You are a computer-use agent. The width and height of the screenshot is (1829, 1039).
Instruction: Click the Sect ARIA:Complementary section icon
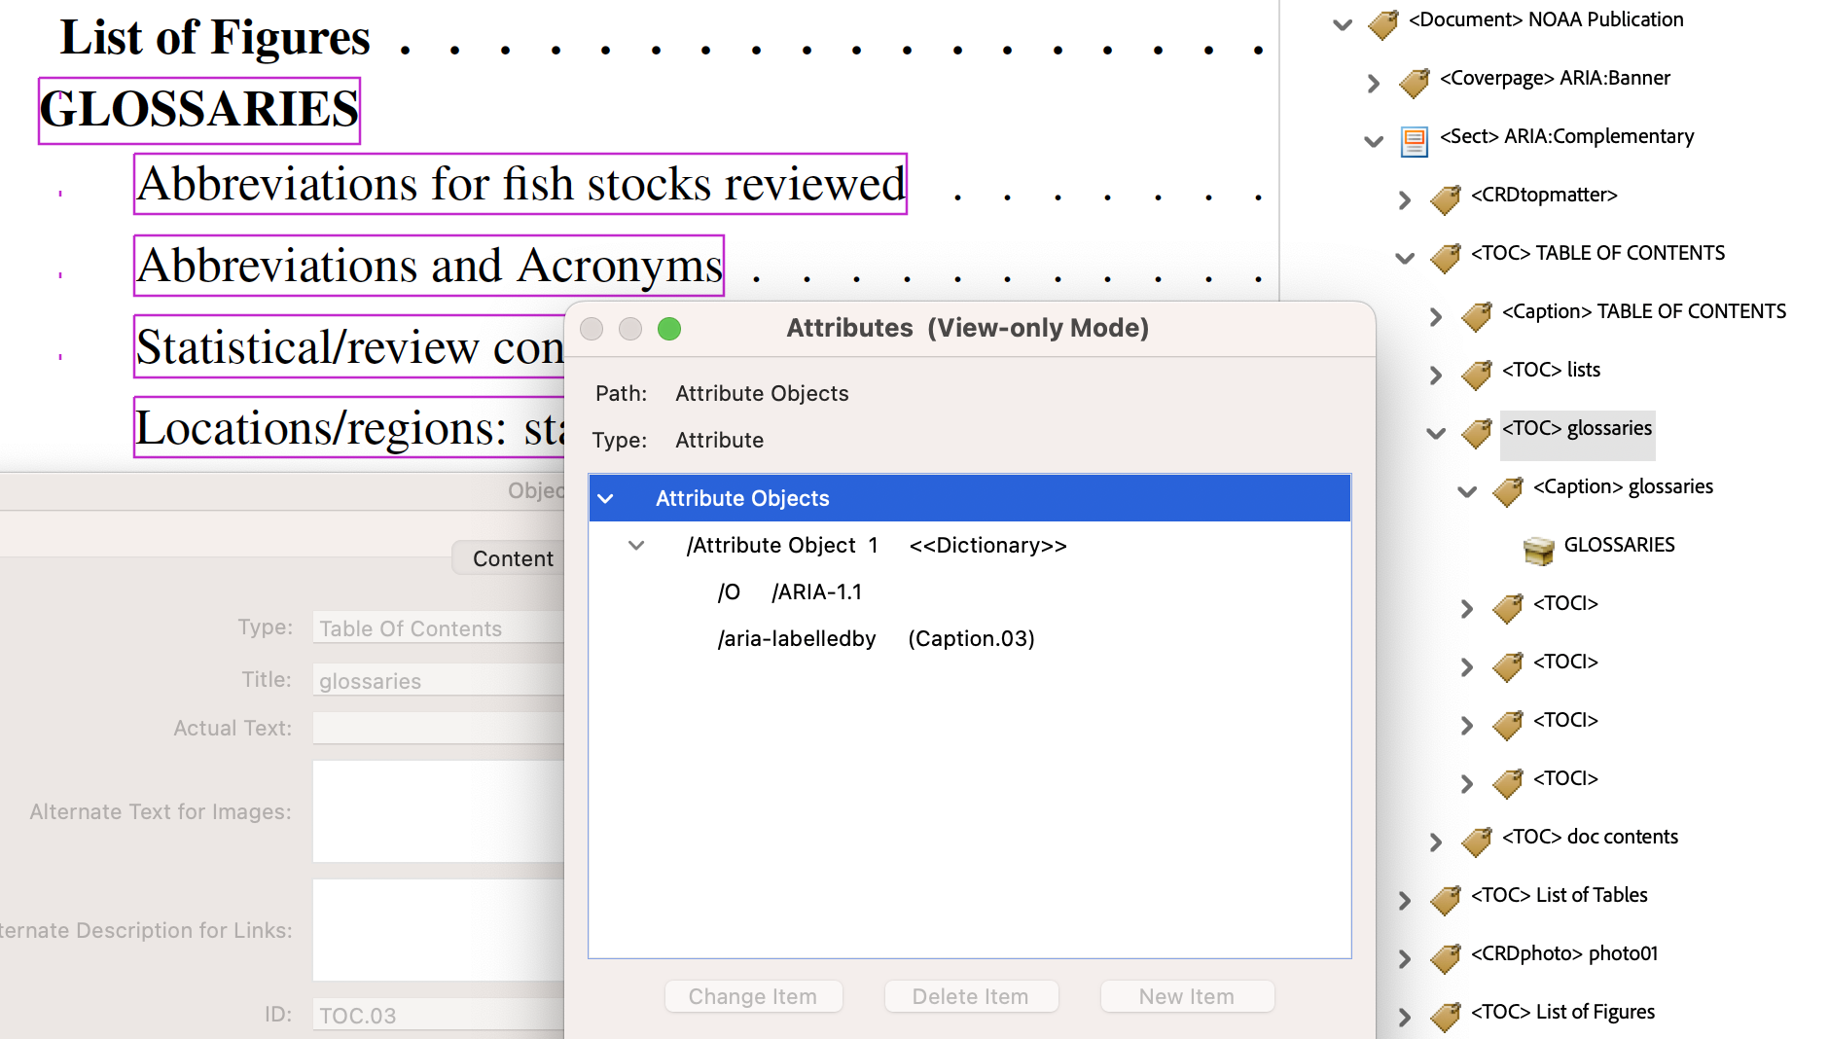click(x=1414, y=141)
